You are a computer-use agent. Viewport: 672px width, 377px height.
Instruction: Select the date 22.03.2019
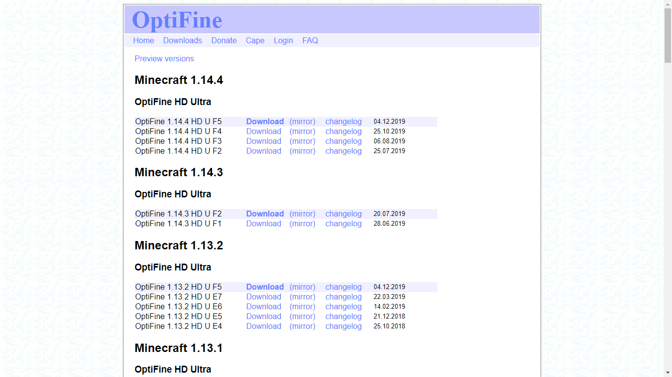[390, 297]
